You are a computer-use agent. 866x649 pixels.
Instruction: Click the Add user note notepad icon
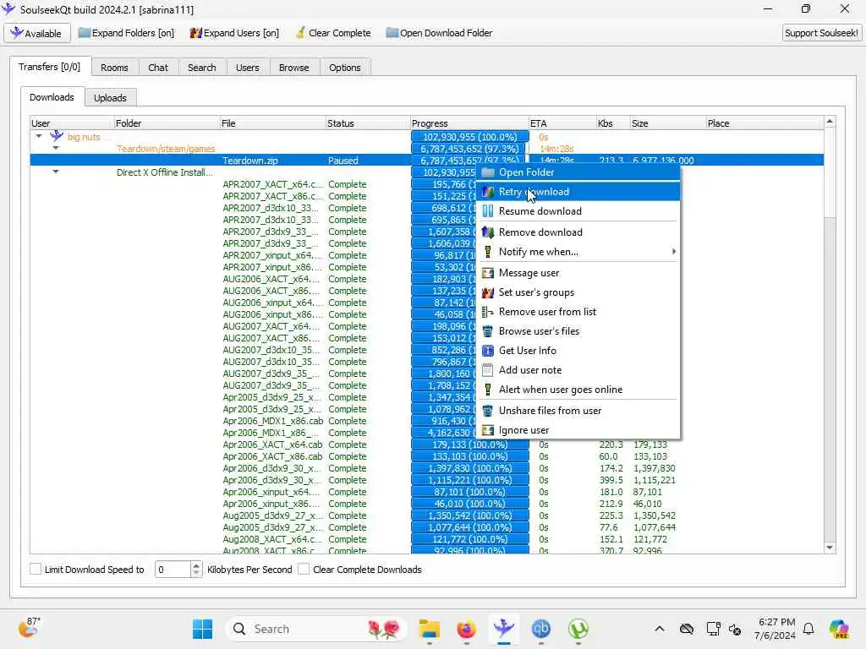488,370
